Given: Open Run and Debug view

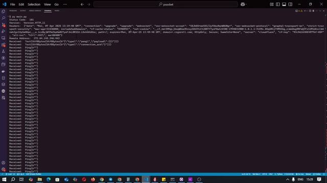Looking at the screenshot, I should coord(4,32).
